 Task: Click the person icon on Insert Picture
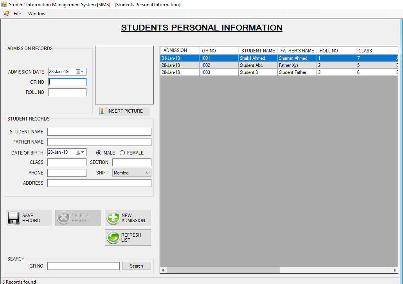click(102, 111)
